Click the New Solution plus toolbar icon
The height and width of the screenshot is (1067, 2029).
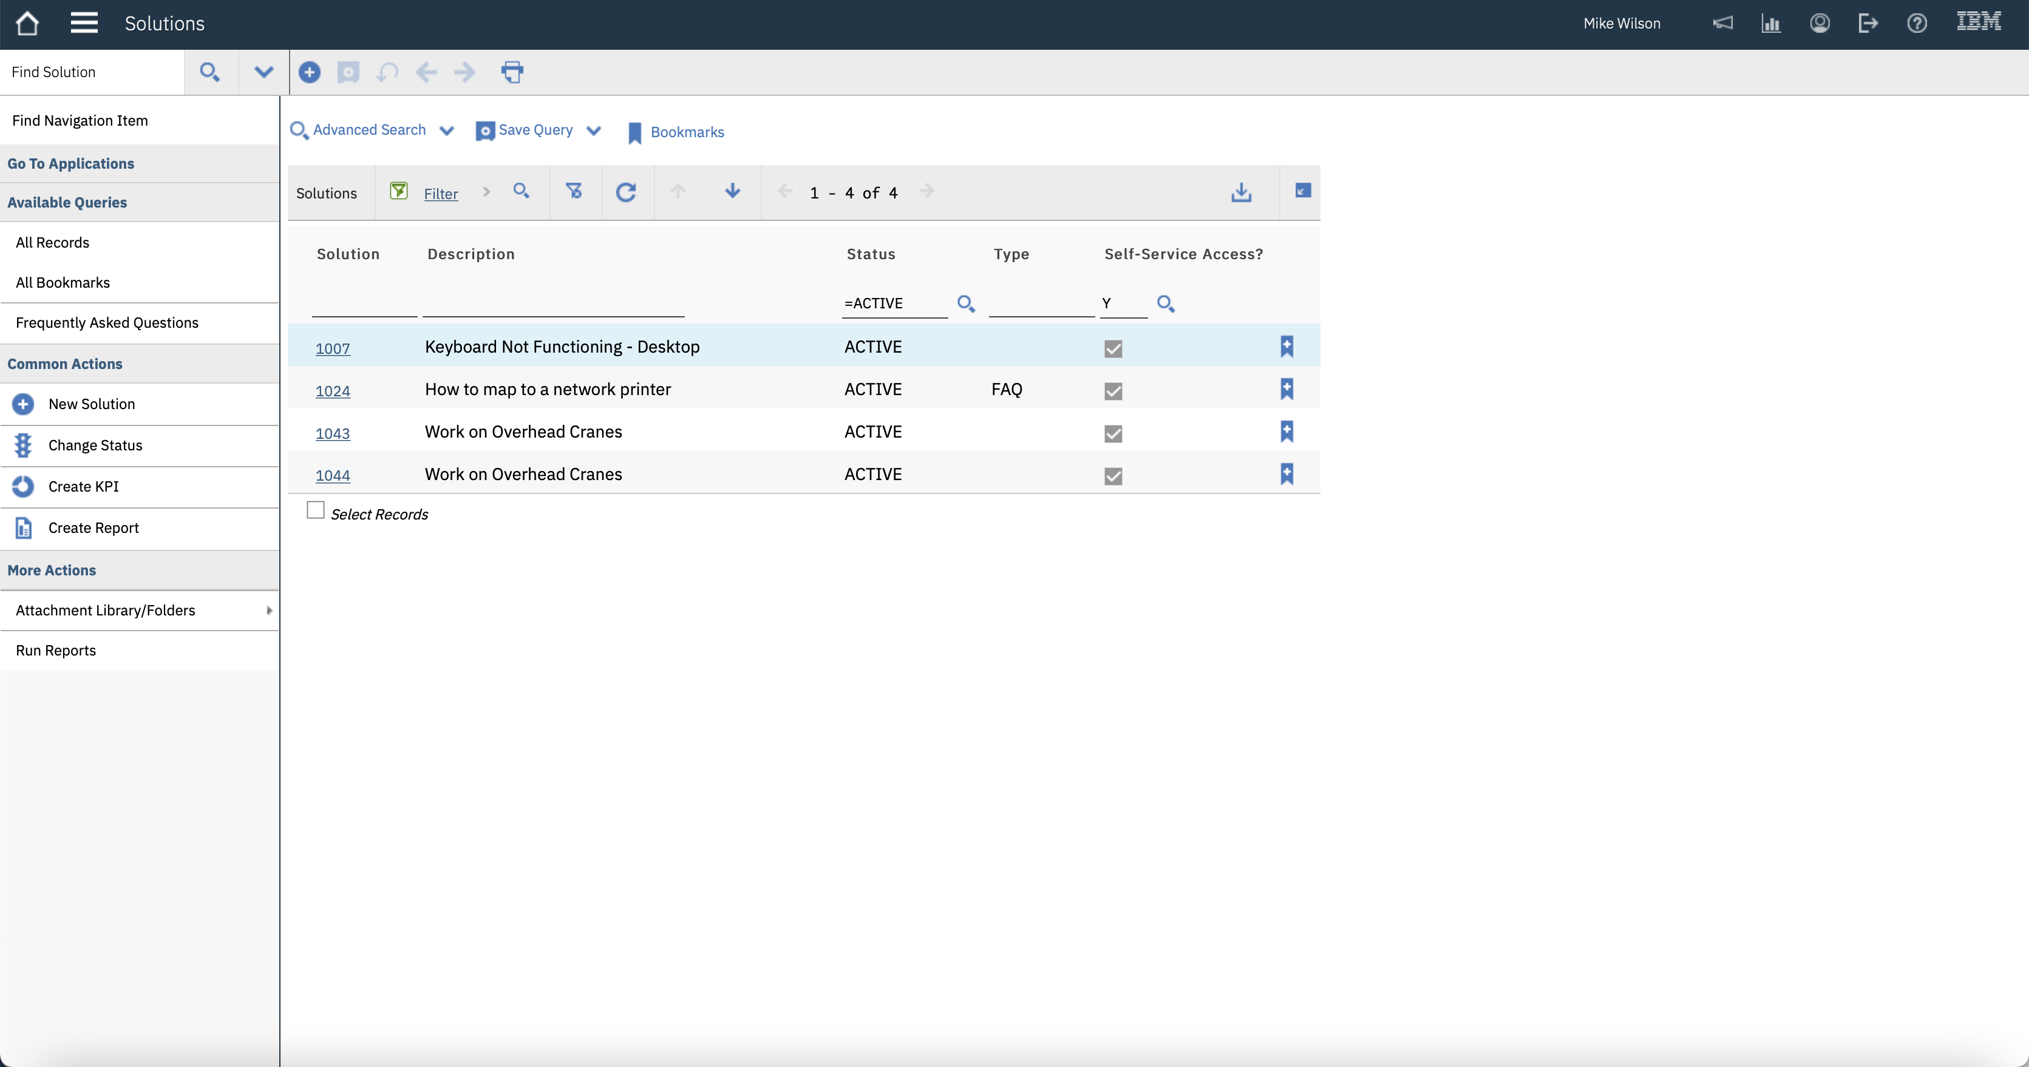(x=310, y=72)
